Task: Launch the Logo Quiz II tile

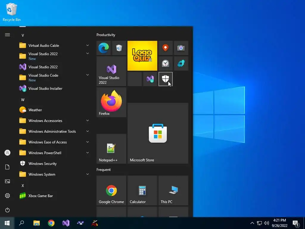Action: pyautogui.click(x=142, y=56)
